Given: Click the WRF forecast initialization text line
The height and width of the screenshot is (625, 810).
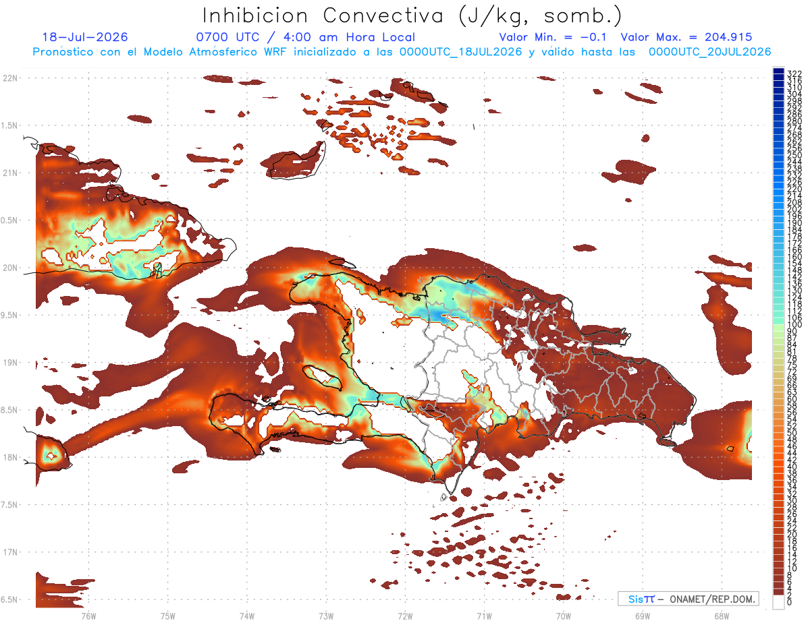Looking at the screenshot, I should point(402,52).
